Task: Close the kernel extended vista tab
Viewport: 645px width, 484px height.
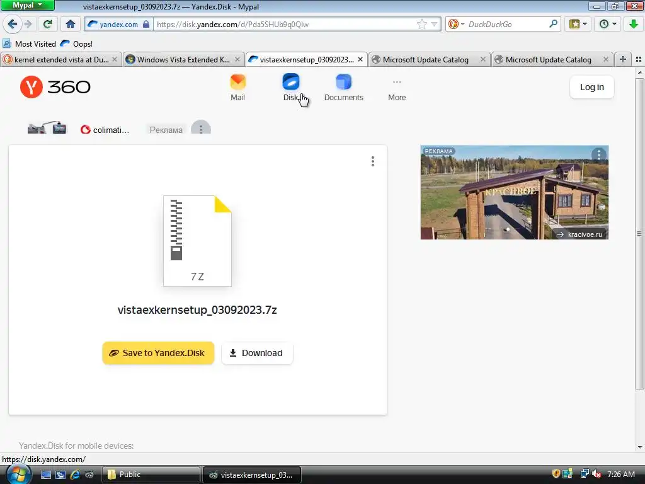Action: 115,59
